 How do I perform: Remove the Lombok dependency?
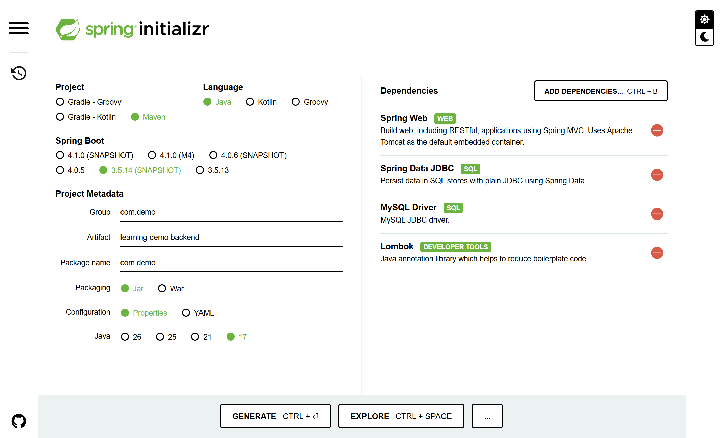tap(657, 253)
